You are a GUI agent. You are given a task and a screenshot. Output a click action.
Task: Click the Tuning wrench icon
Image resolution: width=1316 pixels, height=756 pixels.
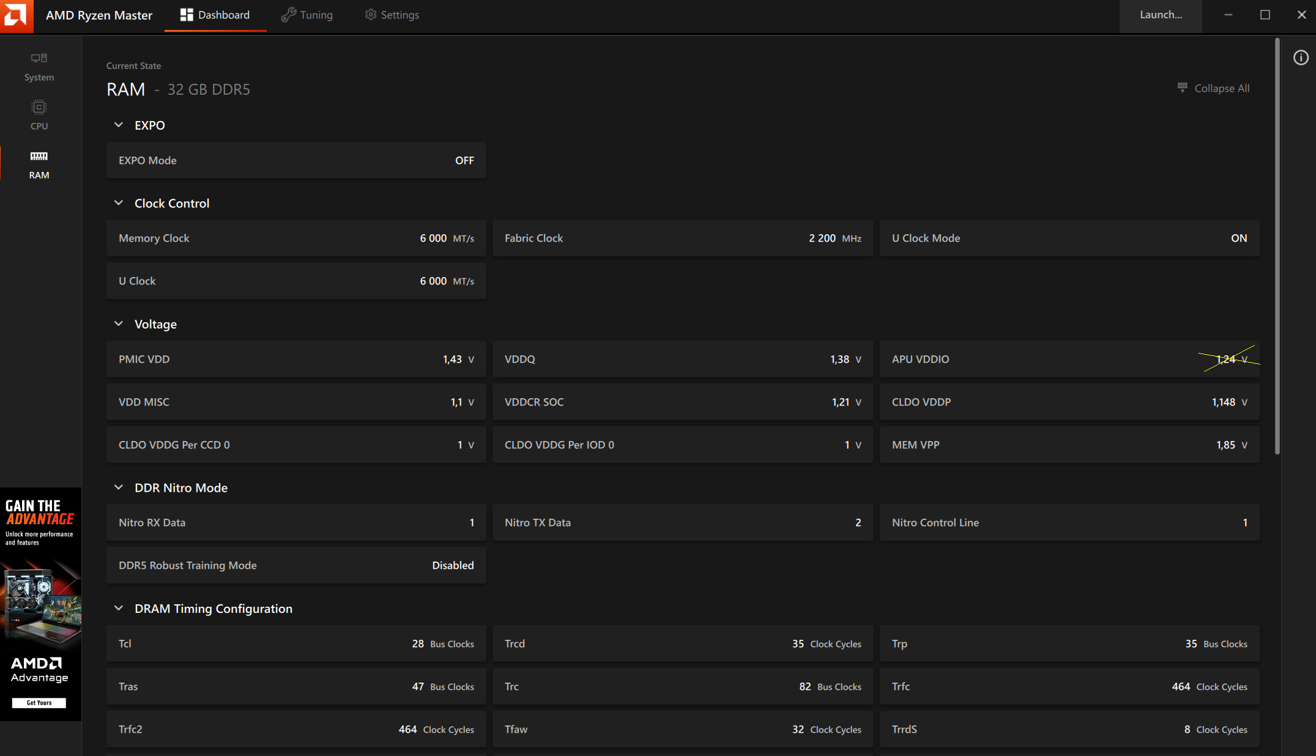(x=289, y=15)
